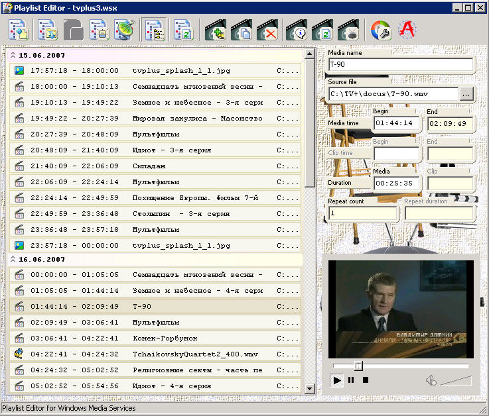Screen dimensions: 489x416
Task: Copy the selected media clip
Action: [x=242, y=30]
